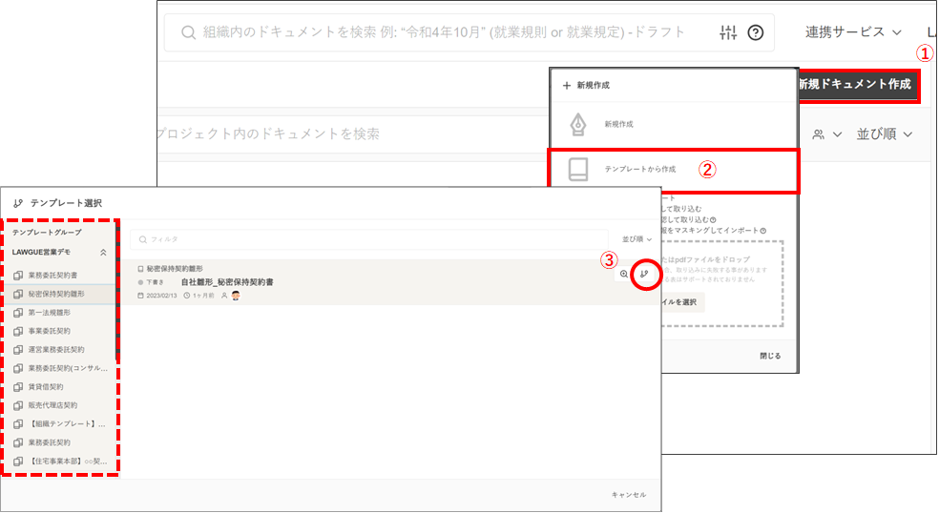Select 事業委託契約 template group
The image size is (939, 513).
(59, 331)
